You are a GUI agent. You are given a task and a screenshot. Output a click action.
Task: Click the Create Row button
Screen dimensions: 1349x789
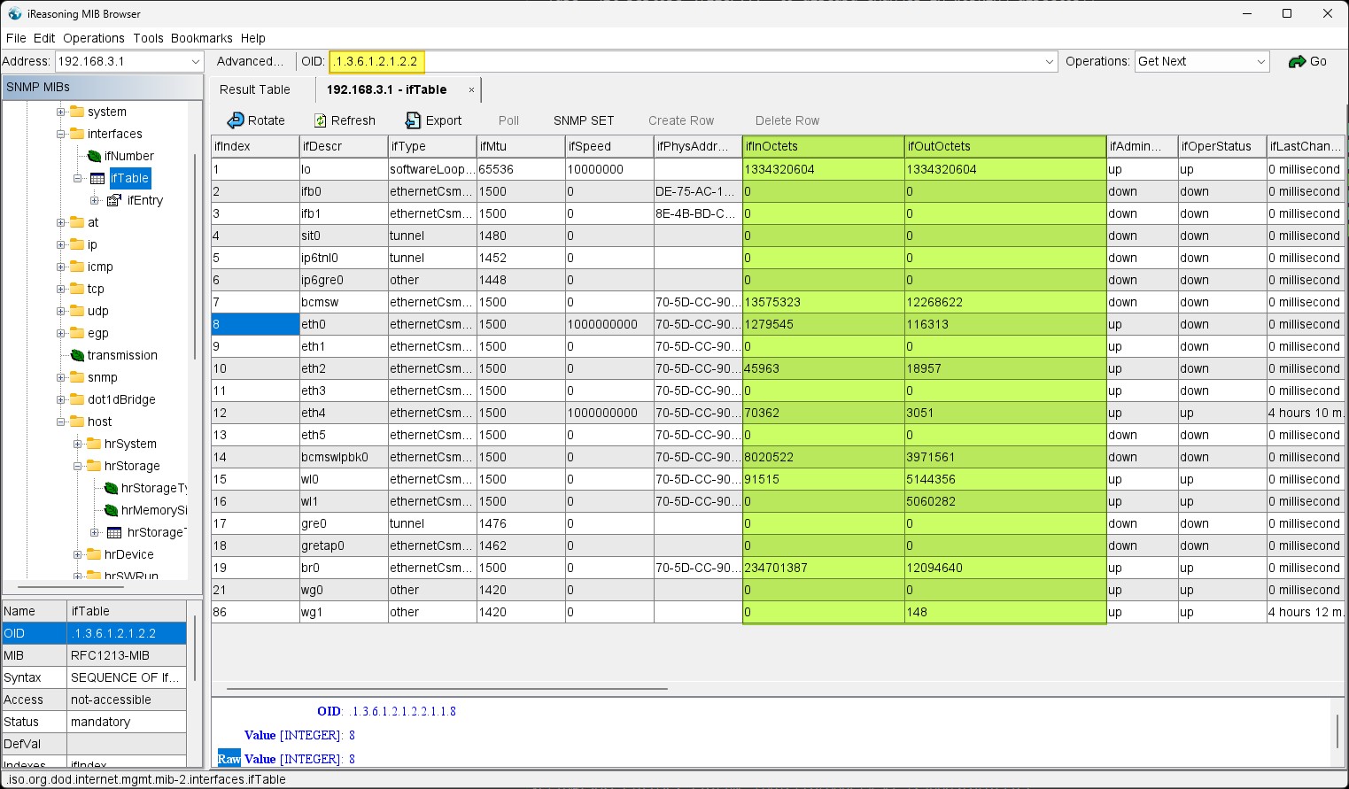point(681,120)
